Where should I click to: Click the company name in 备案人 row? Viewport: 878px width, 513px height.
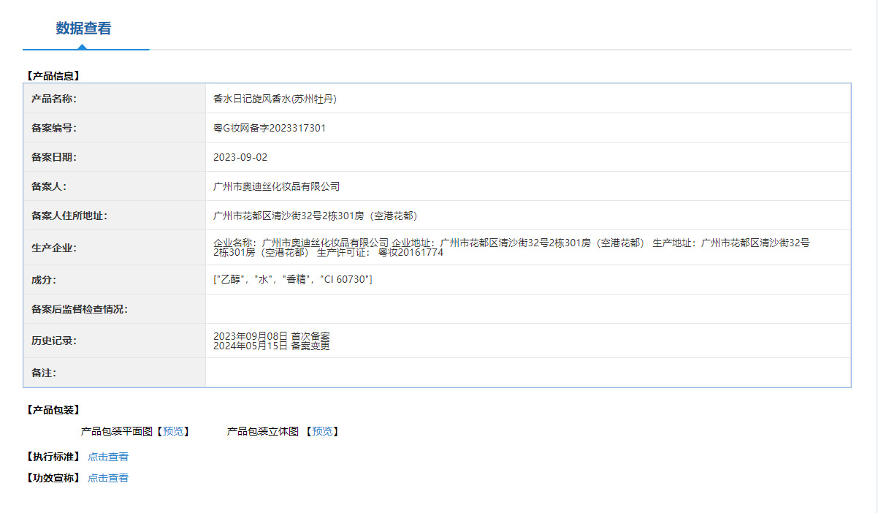click(276, 186)
